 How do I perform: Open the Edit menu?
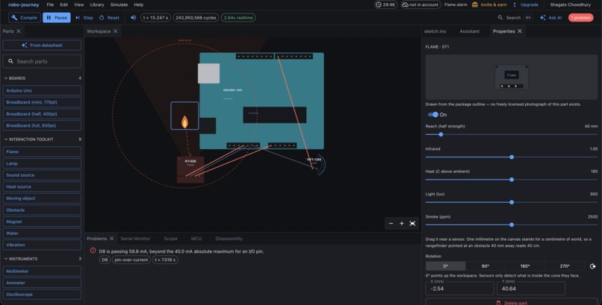(x=63, y=4)
